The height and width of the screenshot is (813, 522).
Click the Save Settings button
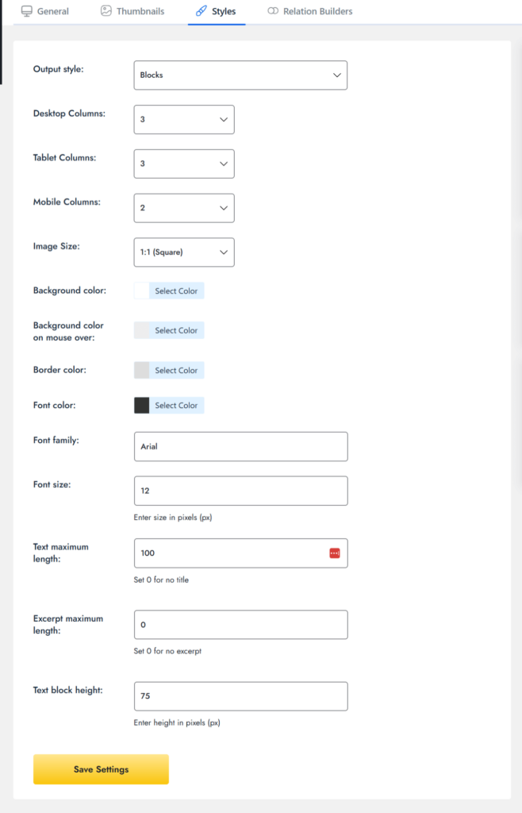[x=101, y=769]
